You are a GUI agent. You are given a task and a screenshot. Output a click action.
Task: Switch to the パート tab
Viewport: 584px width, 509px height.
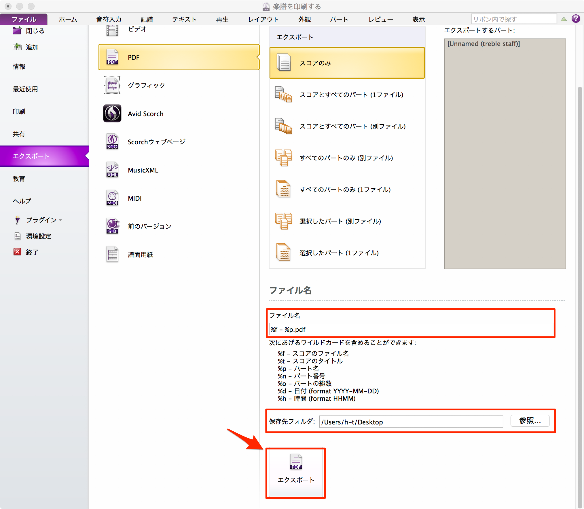[x=339, y=19]
